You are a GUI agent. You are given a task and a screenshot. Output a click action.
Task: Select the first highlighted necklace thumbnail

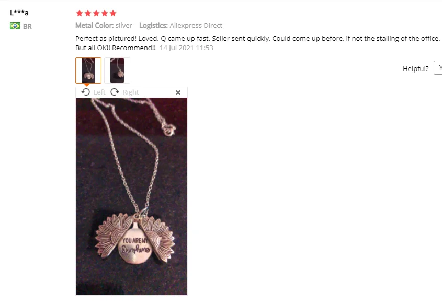[88, 71]
